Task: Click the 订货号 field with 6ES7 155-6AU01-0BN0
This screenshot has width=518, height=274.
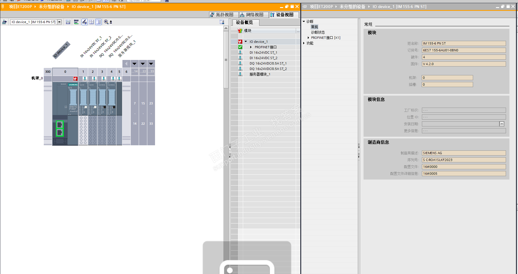Action: click(464, 50)
